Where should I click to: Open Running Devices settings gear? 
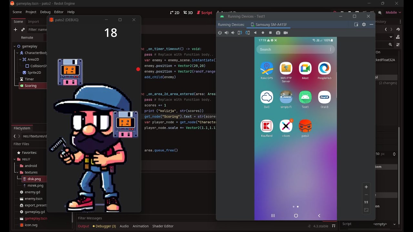[364, 24]
